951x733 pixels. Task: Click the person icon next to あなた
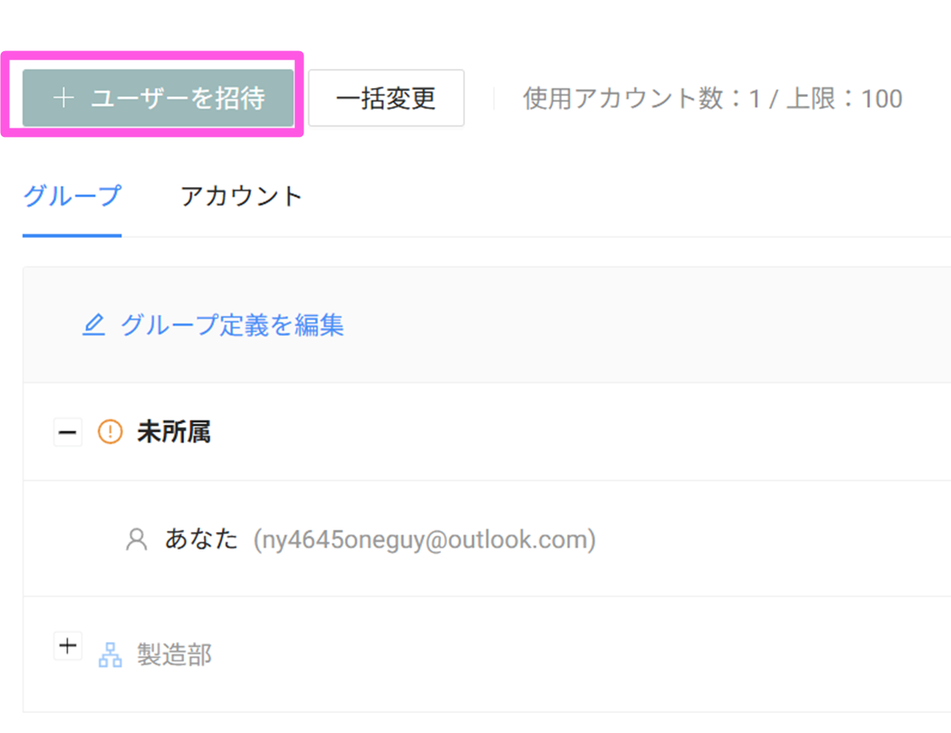point(136,540)
